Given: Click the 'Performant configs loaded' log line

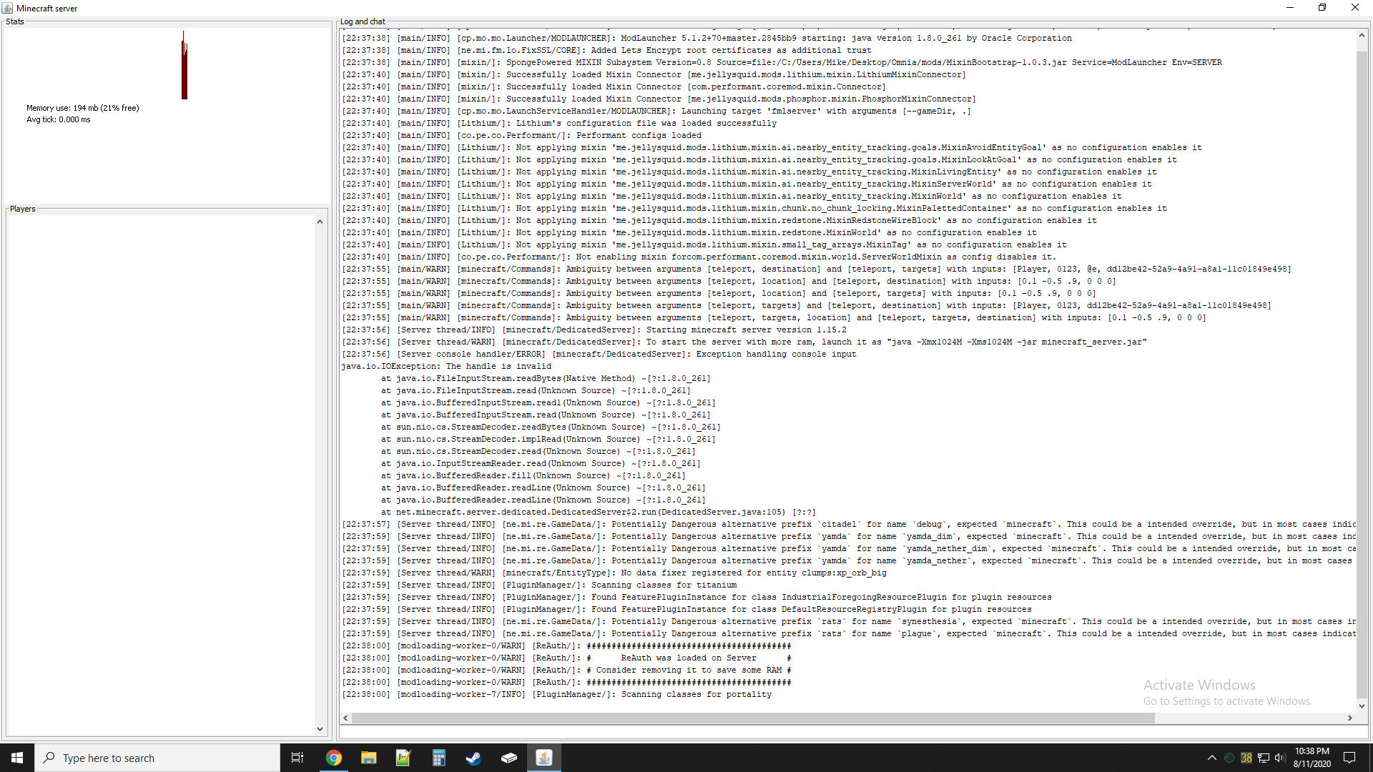Looking at the screenshot, I should click(x=522, y=135).
